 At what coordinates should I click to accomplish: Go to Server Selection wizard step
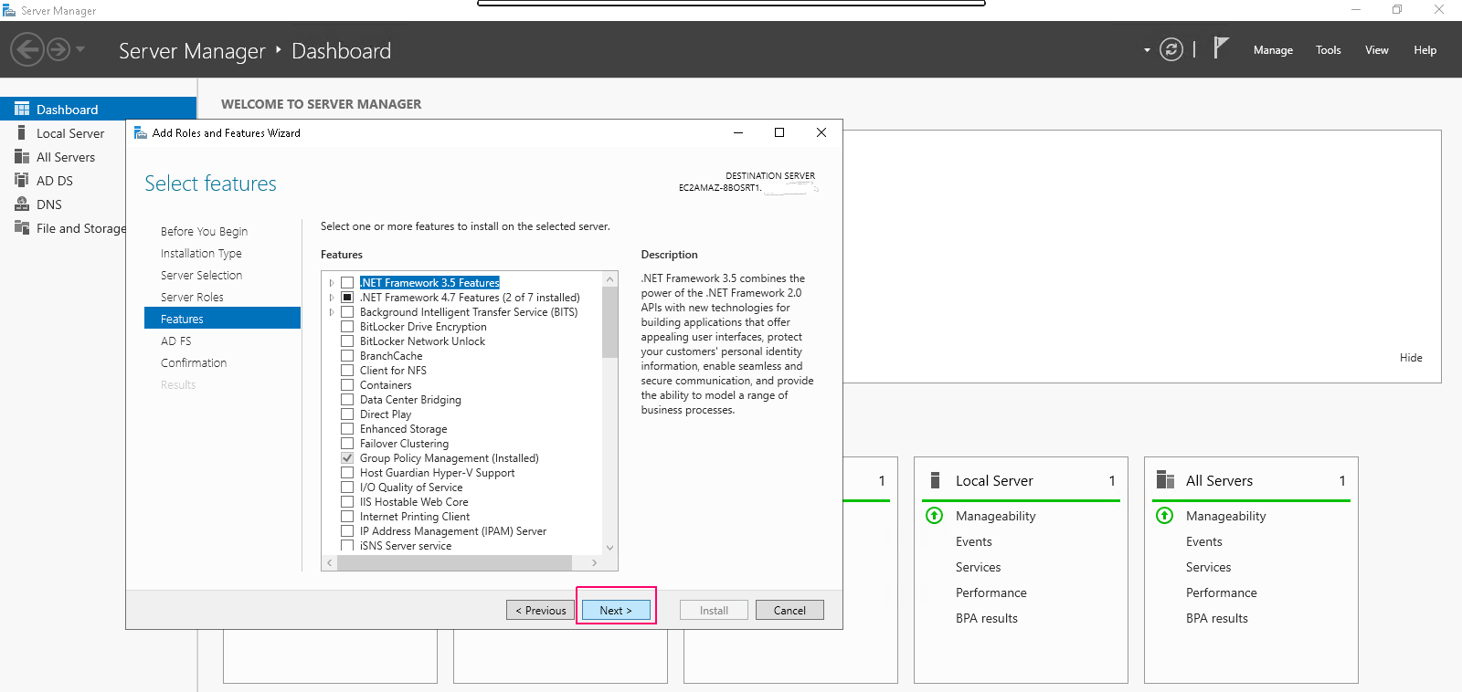point(201,275)
